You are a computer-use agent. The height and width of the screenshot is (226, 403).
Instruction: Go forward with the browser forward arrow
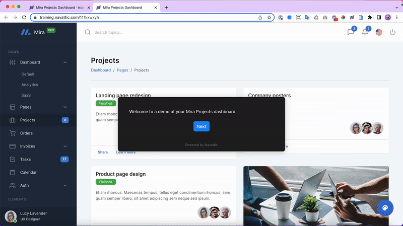tap(15, 17)
